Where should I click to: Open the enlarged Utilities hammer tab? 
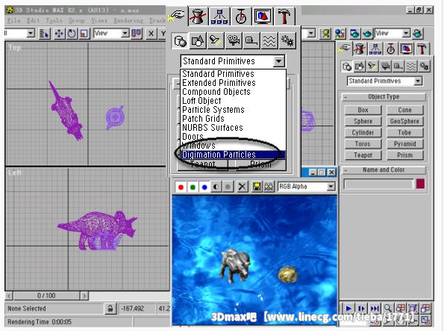click(x=285, y=16)
